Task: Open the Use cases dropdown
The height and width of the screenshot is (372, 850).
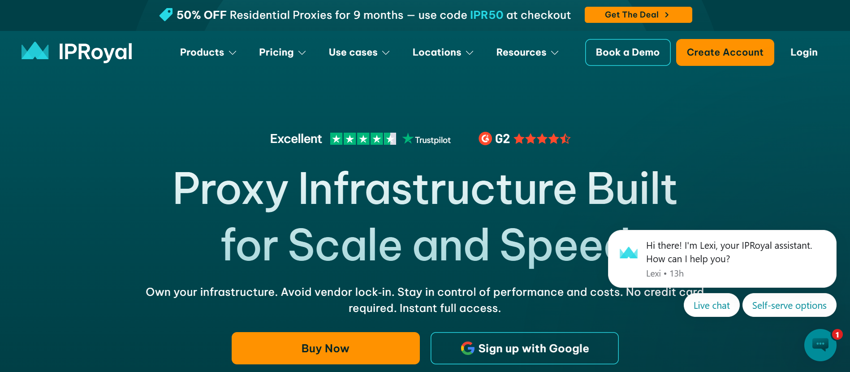Action: tap(359, 52)
